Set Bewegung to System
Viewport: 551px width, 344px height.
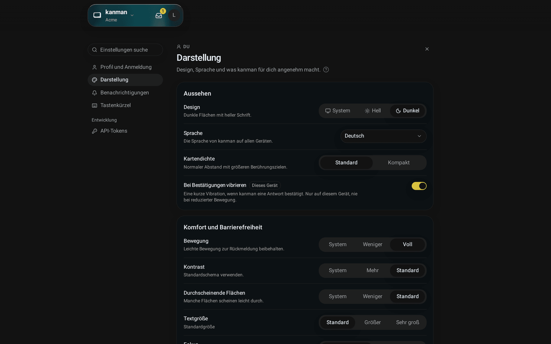pos(337,245)
